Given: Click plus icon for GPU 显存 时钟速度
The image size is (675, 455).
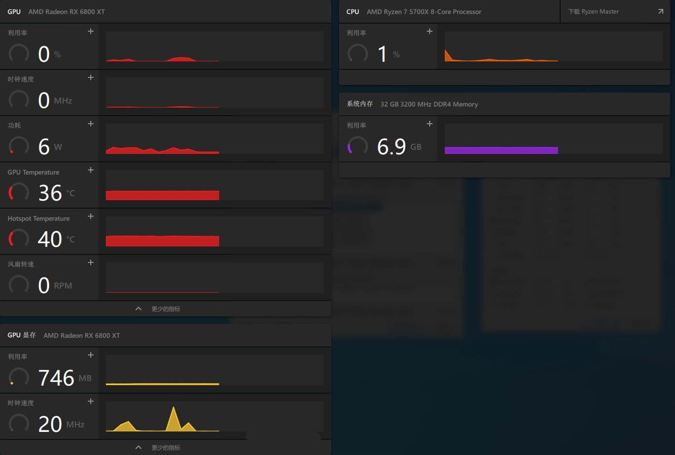Looking at the screenshot, I should (x=91, y=402).
